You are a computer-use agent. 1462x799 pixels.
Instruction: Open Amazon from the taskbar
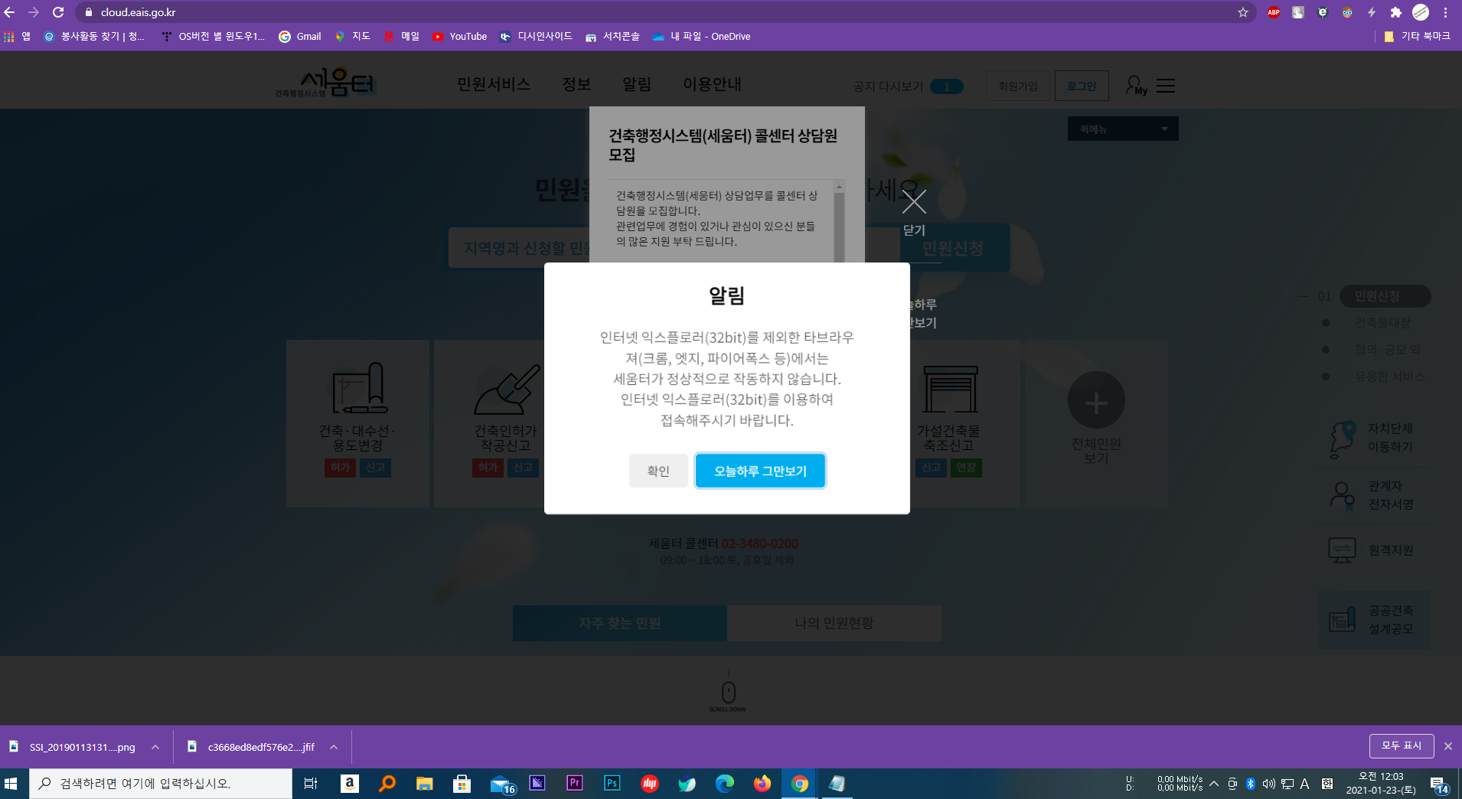tap(350, 784)
